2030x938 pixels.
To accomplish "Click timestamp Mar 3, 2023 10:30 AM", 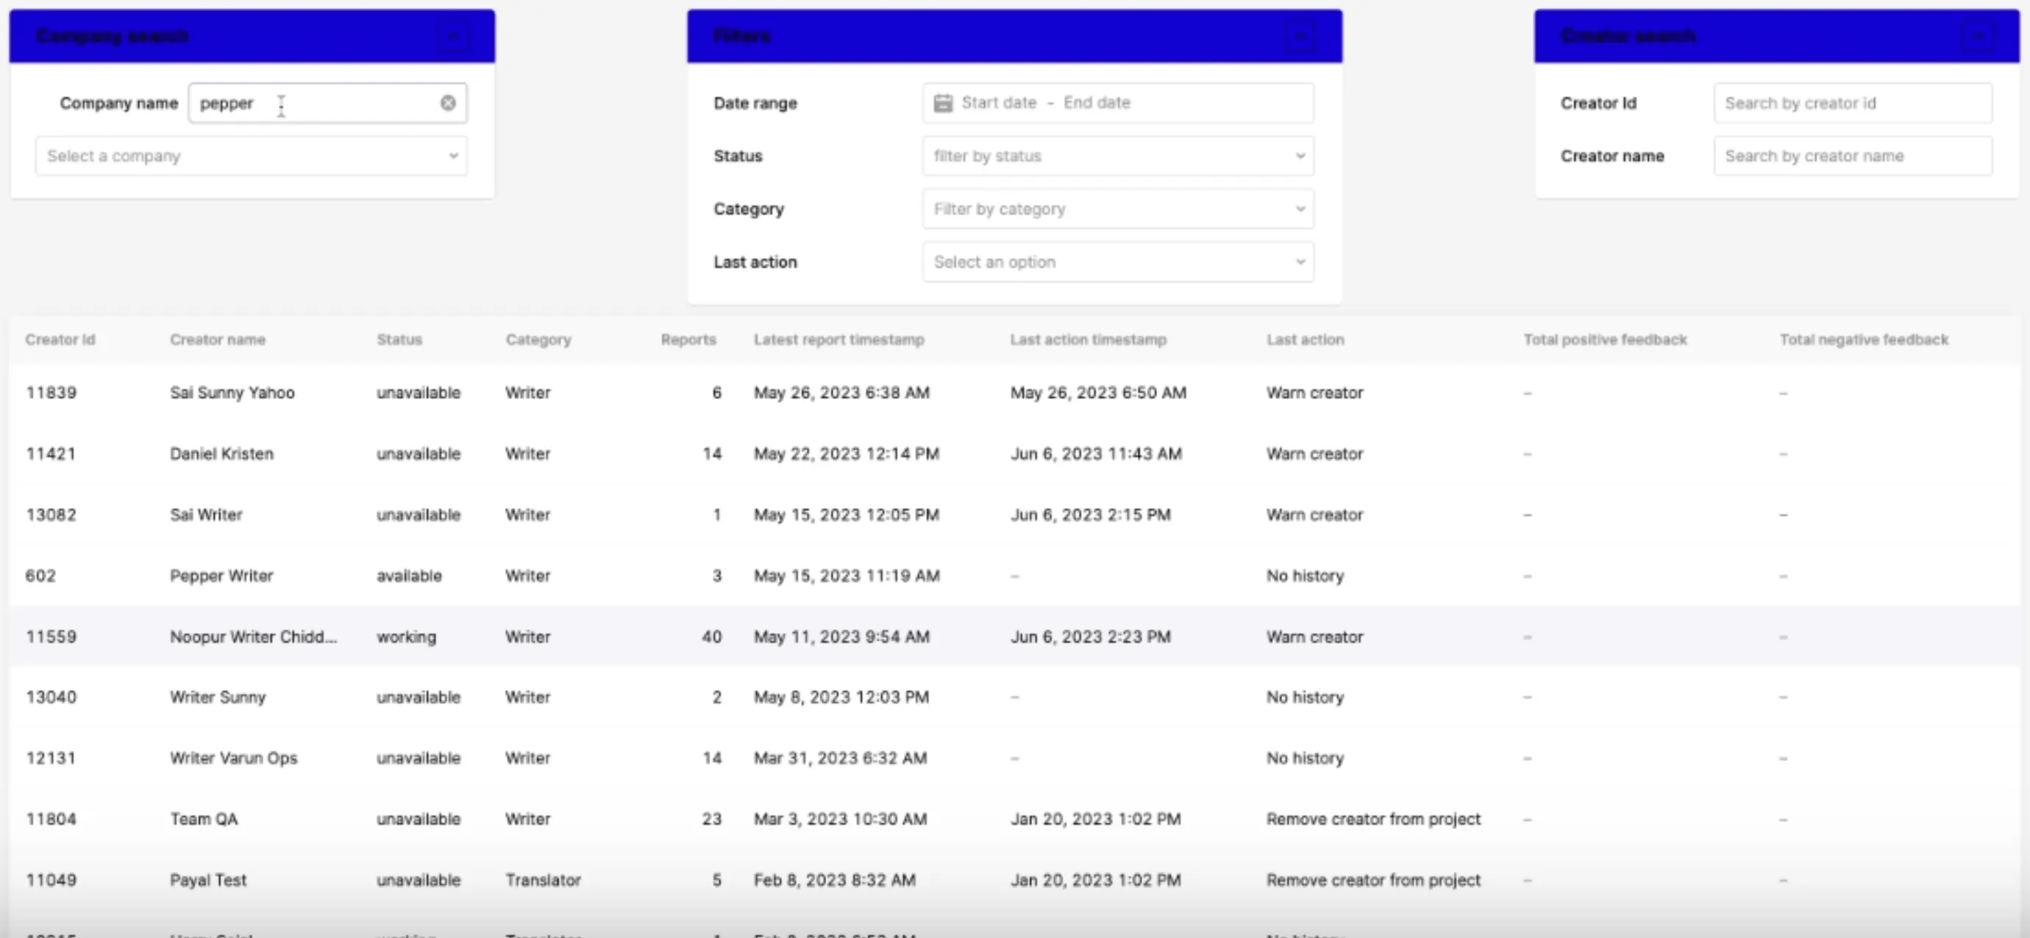I will [x=840, y=819].
